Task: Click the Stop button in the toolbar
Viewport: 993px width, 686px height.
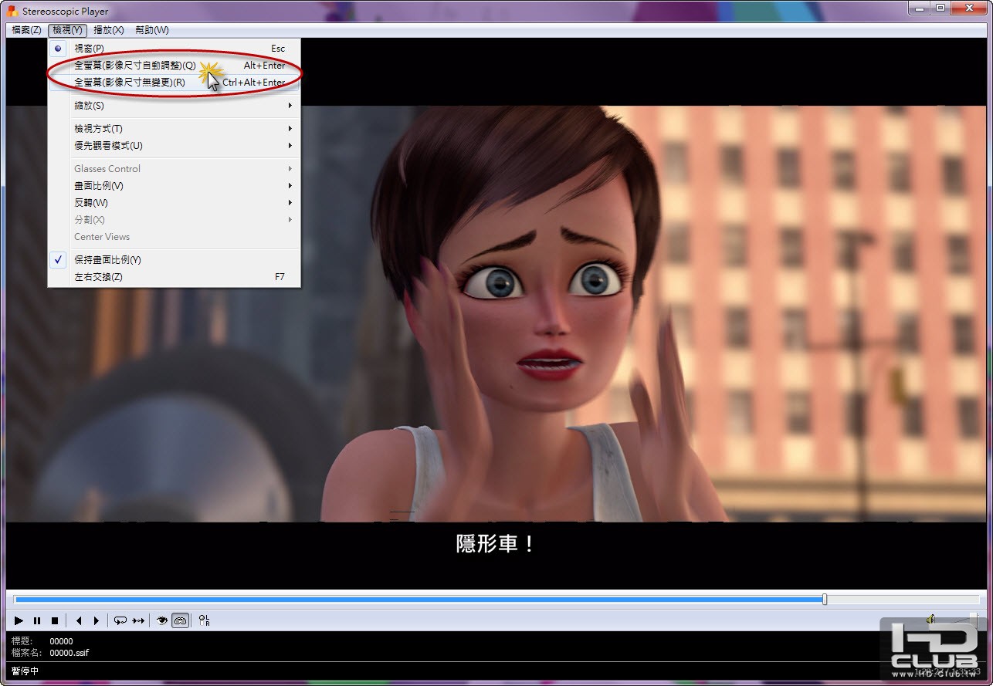Action: coord(55,620)
